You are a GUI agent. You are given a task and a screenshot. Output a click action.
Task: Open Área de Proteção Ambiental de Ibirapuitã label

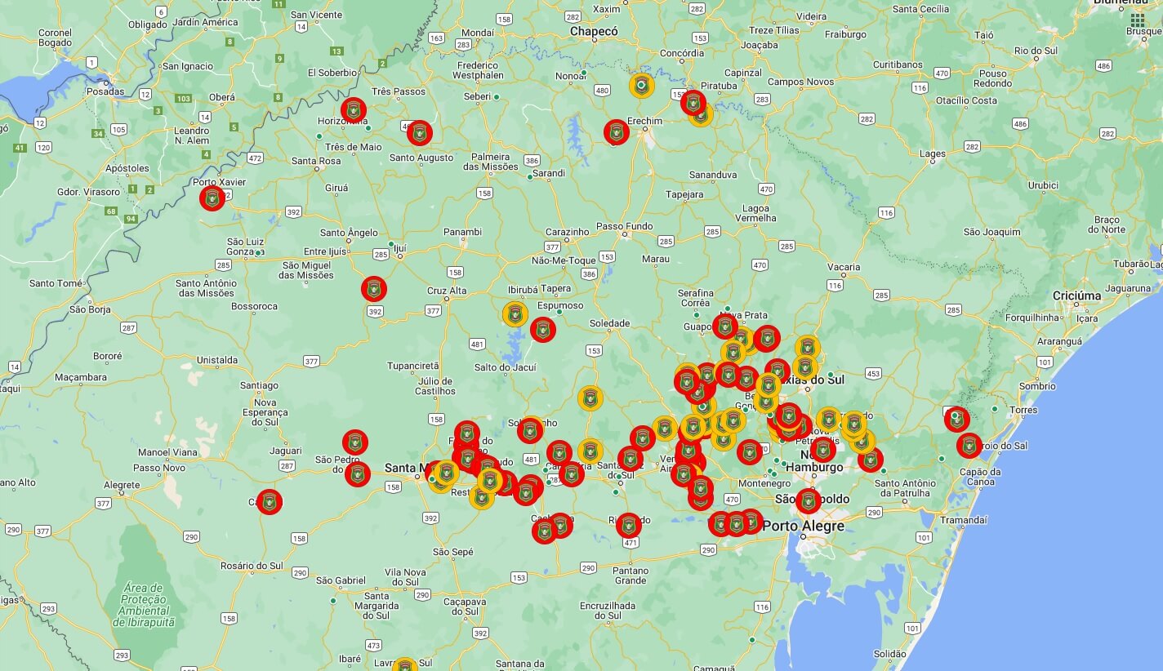pyautogui.click(x=145, y=605)
